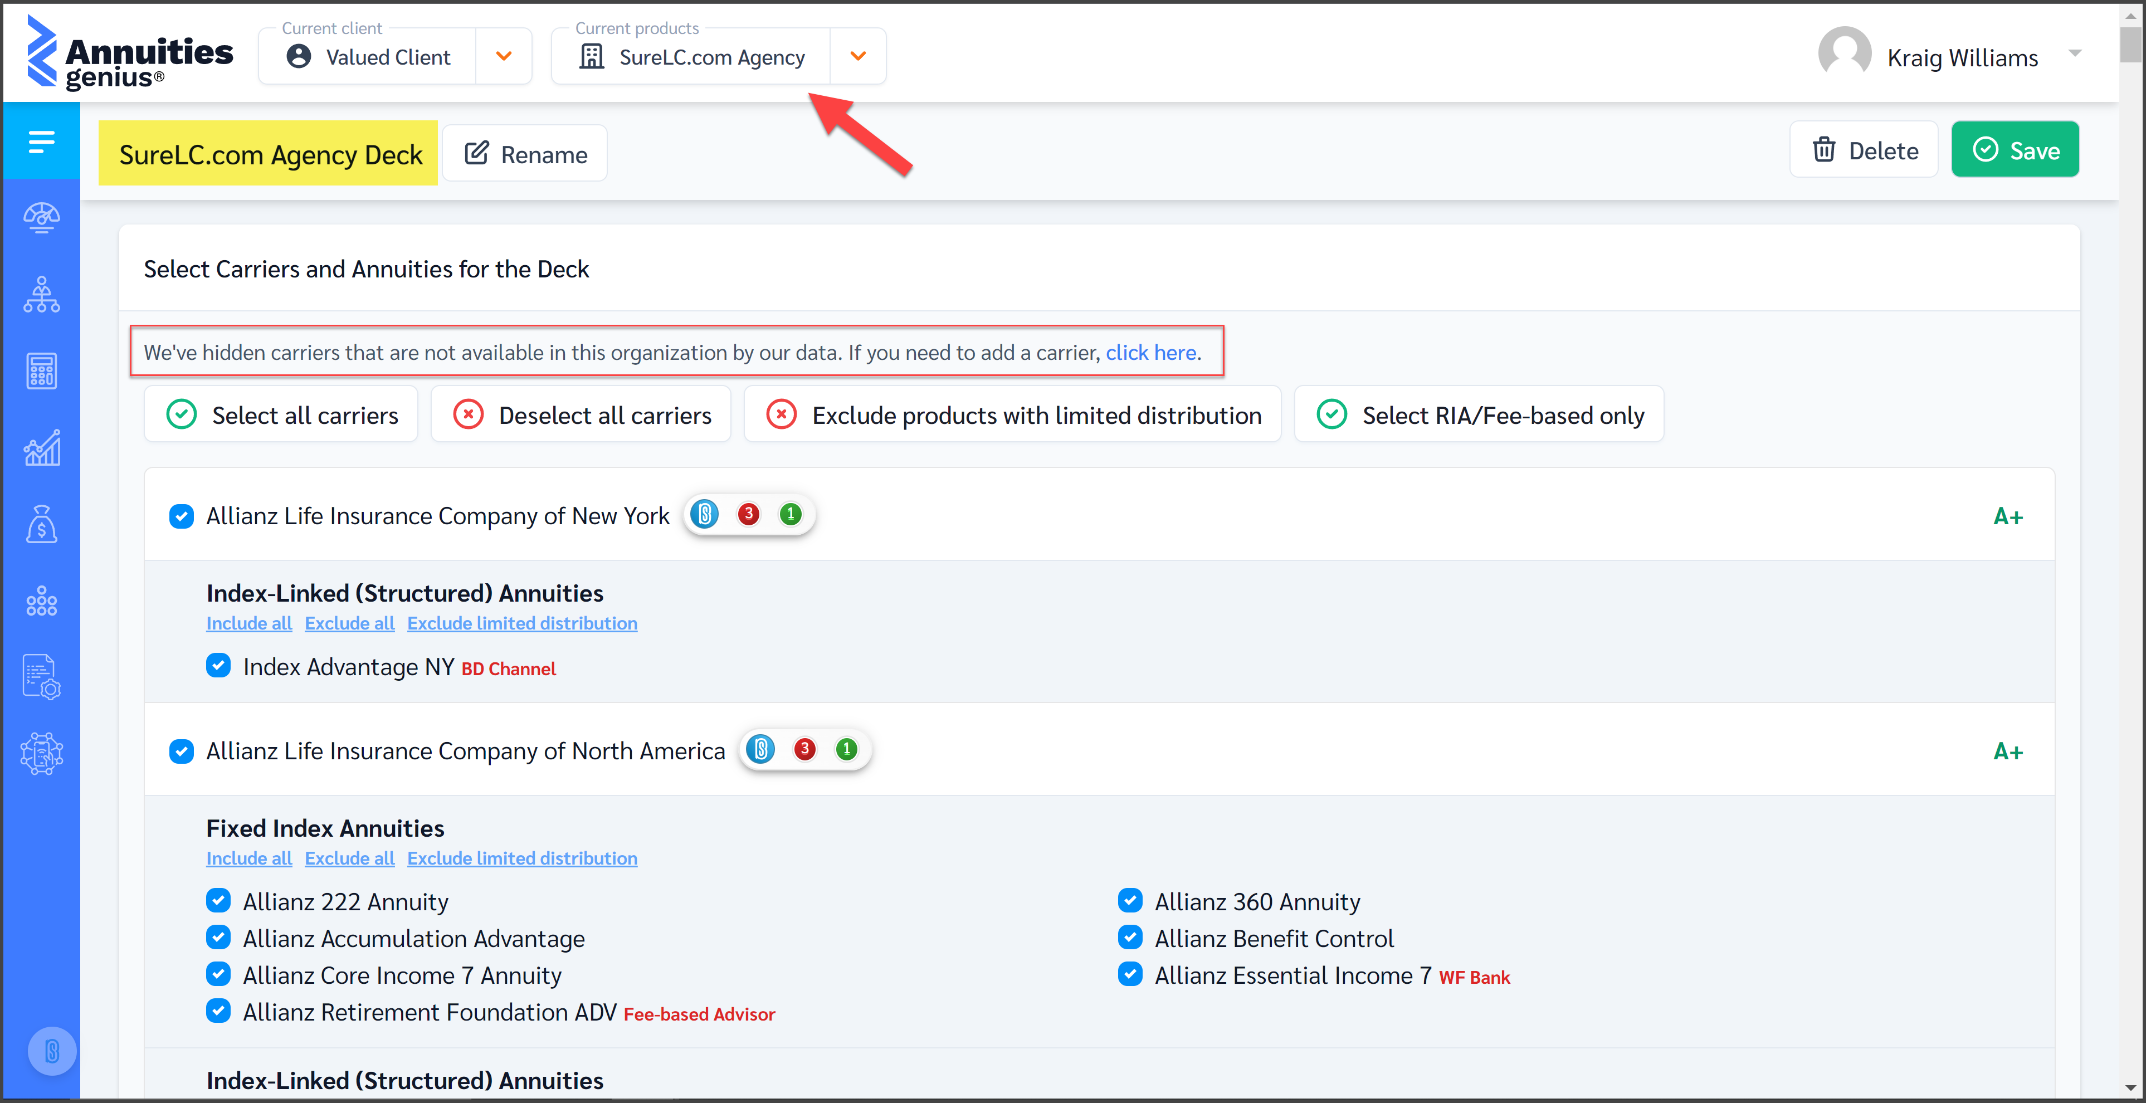This screenshot has height=1103, width=2146.
Task: Click the A+ rating for Allianz North America
Action: (x=2008, y=751)
